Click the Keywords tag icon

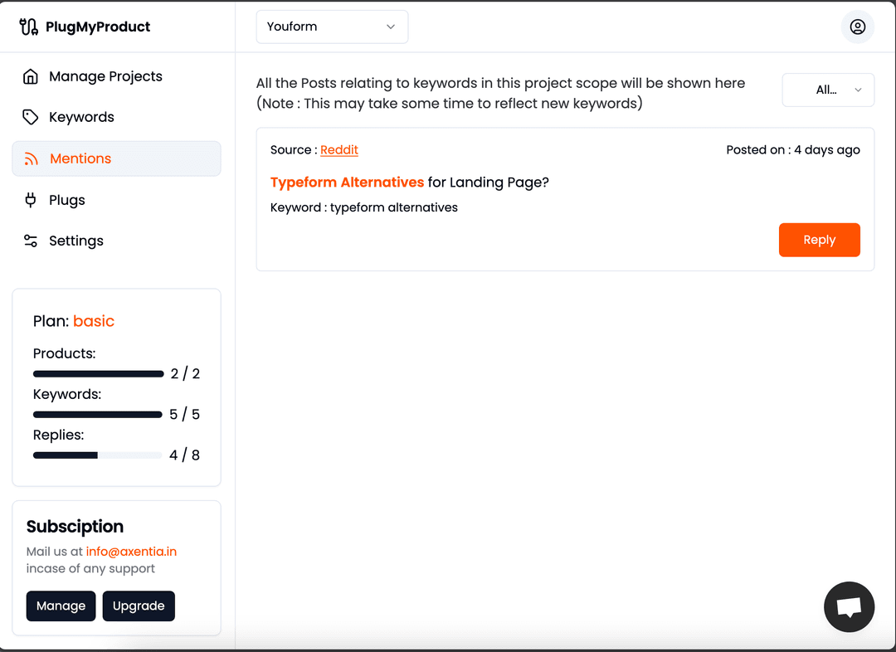point(31,117)
